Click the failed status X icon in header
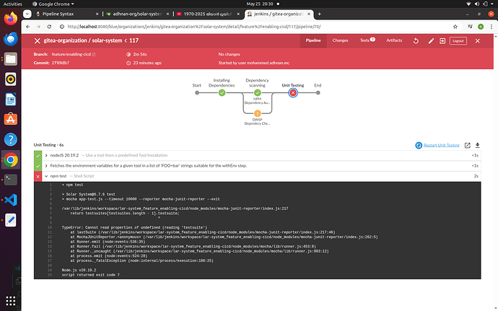 [37, 41]
